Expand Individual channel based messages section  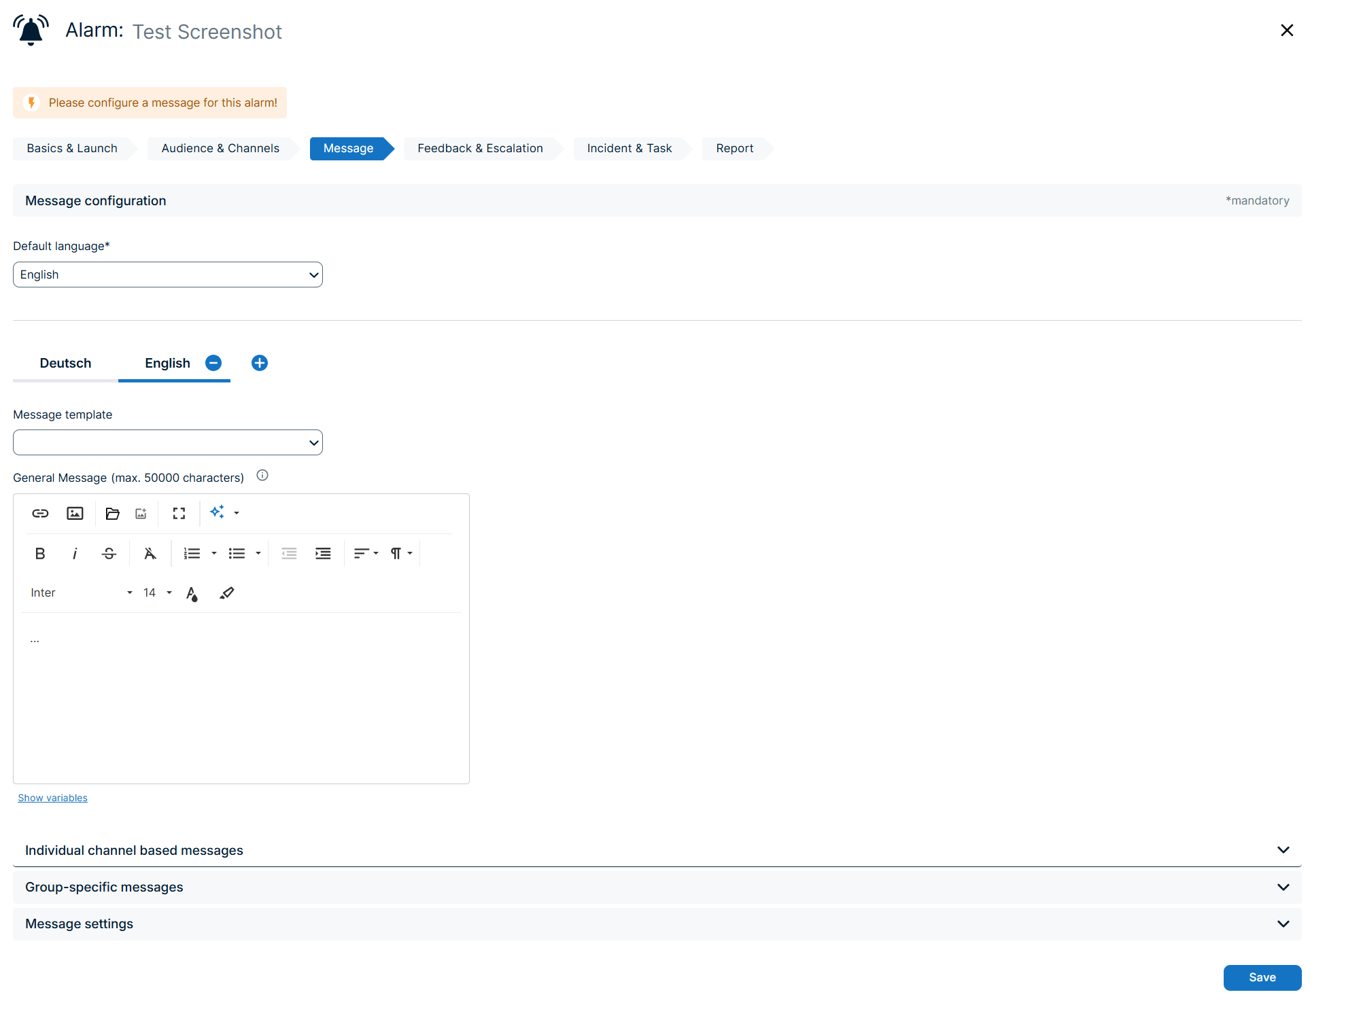tap(657, 850)
